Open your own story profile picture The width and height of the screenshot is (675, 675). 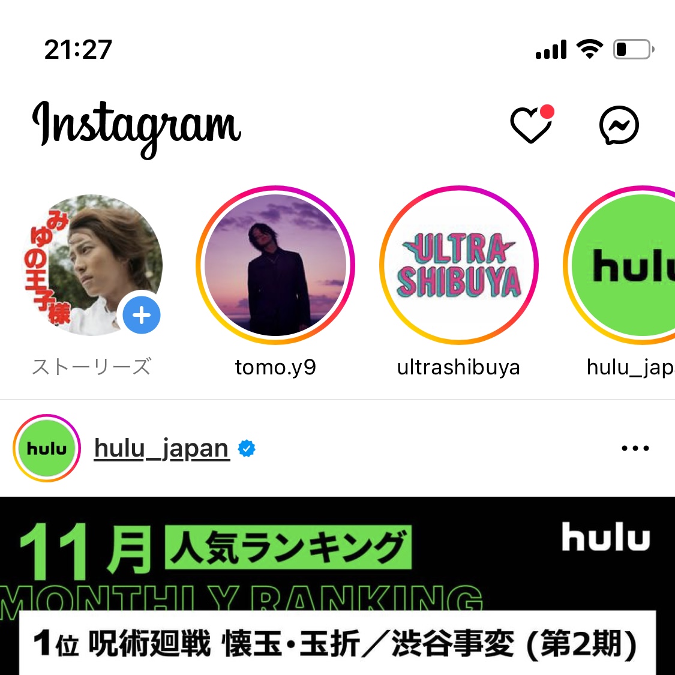tap(92, 265)
